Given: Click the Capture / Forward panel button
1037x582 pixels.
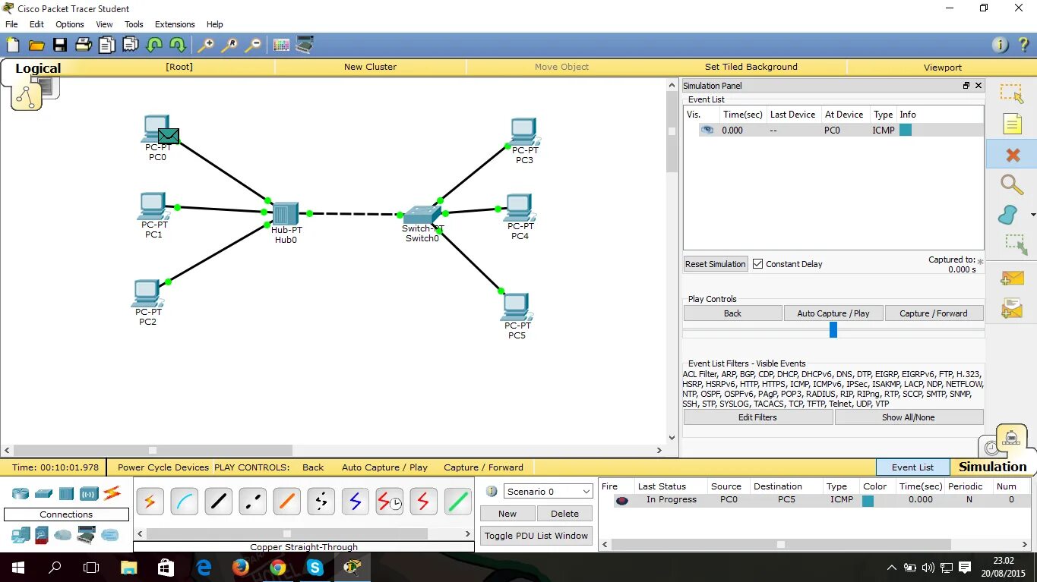Looking at the screenshot, I should 934,313.
